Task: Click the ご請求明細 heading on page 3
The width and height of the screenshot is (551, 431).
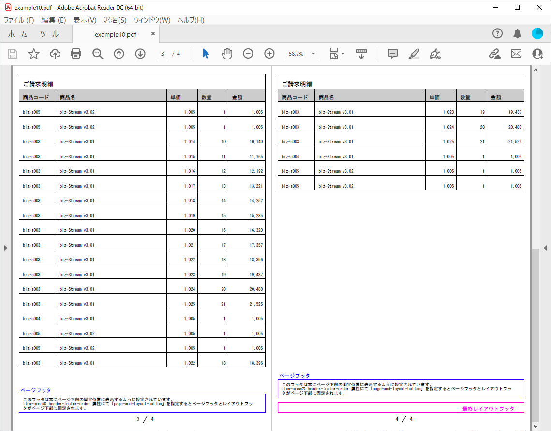Action: [38, 84]
